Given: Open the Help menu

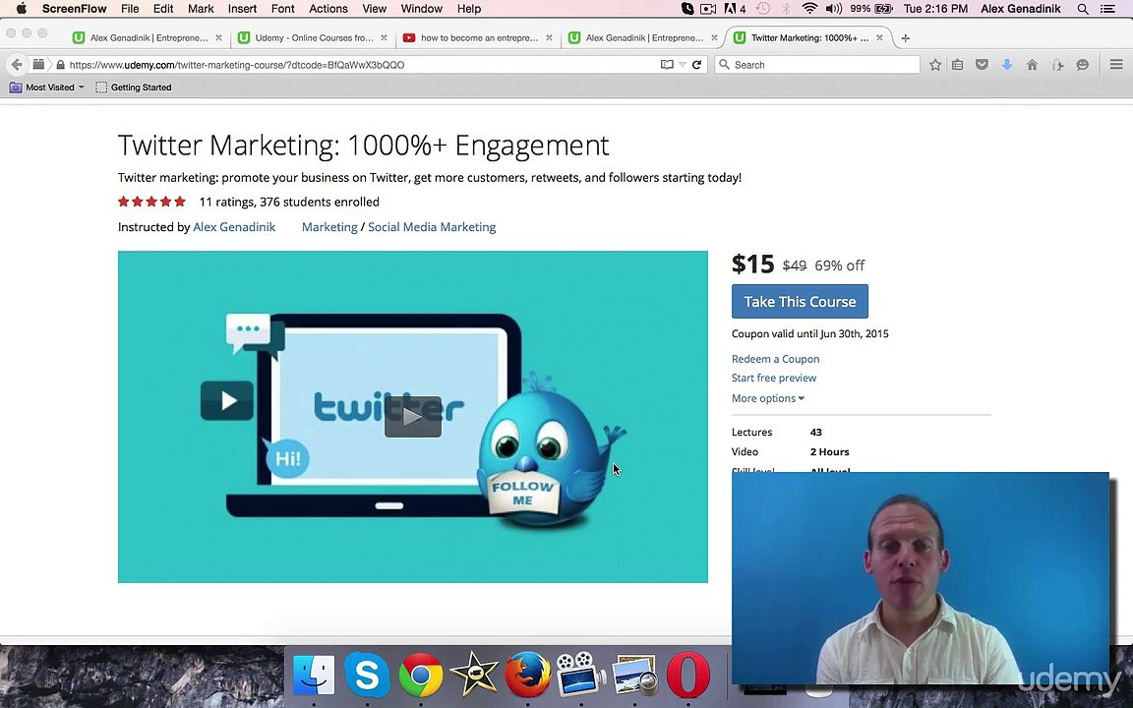Looking at the screenshot, I should 469,9.
